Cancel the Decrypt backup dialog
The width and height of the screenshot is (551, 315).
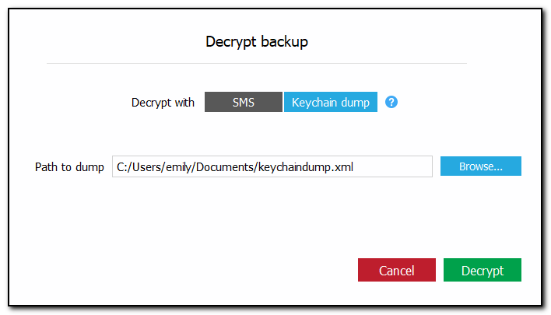396,271
